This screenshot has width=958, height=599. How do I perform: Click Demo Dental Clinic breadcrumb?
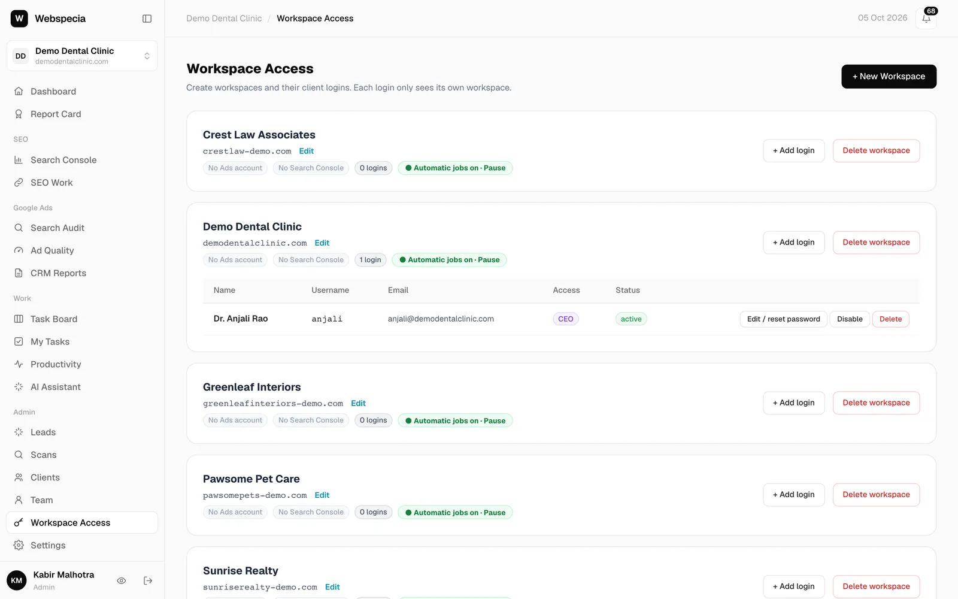point(224,19)
